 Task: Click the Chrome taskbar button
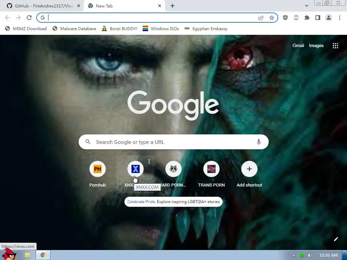click(43, 255)
